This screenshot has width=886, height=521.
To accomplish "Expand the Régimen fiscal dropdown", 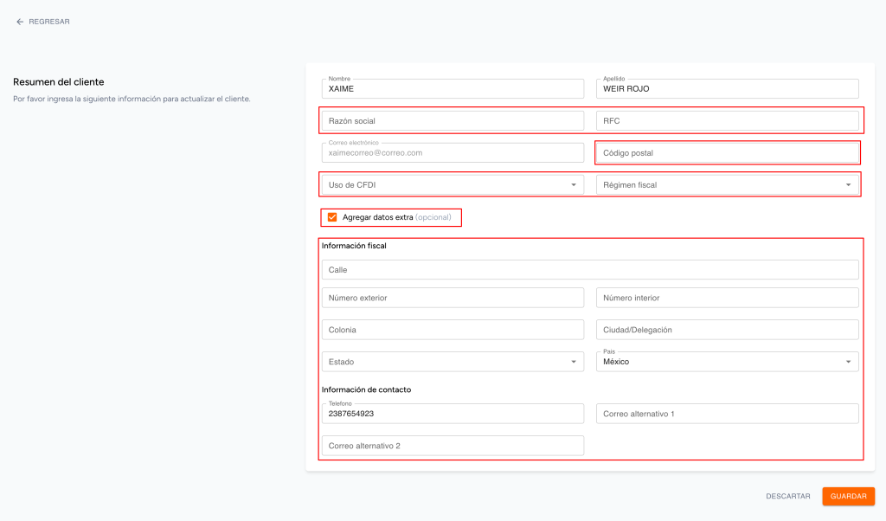I will point(727,185).
